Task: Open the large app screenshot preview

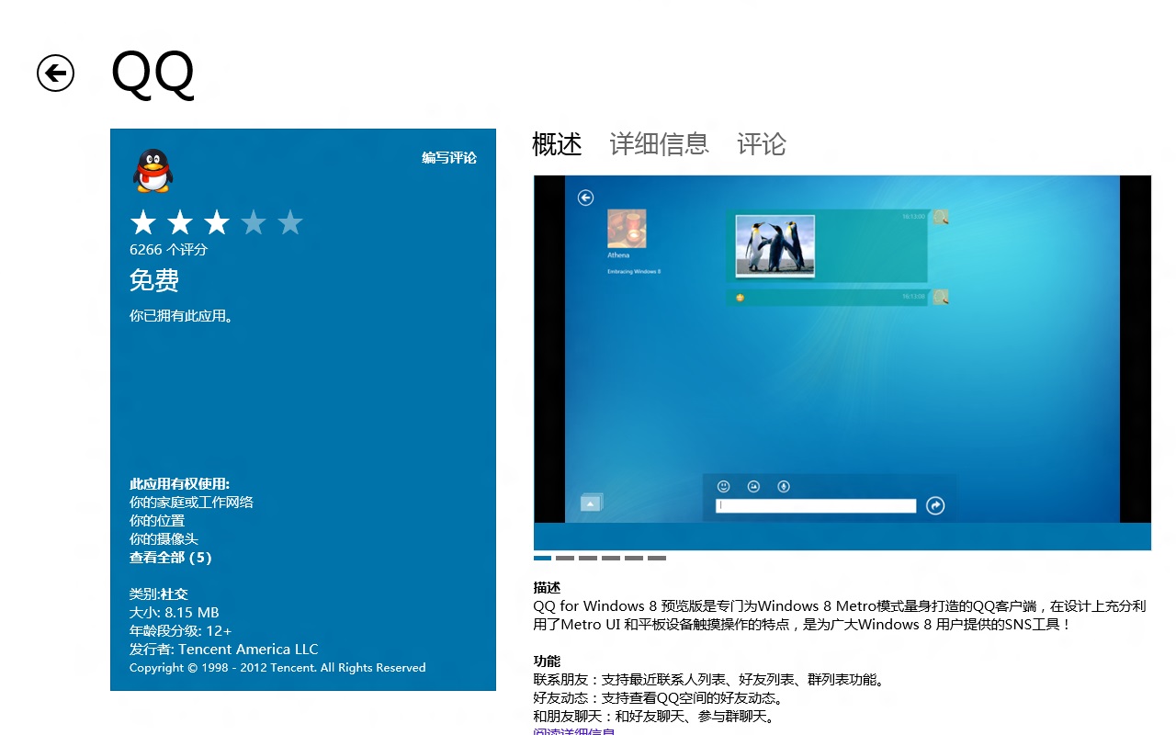Action: pyautogui.click(x=842, y=362)
